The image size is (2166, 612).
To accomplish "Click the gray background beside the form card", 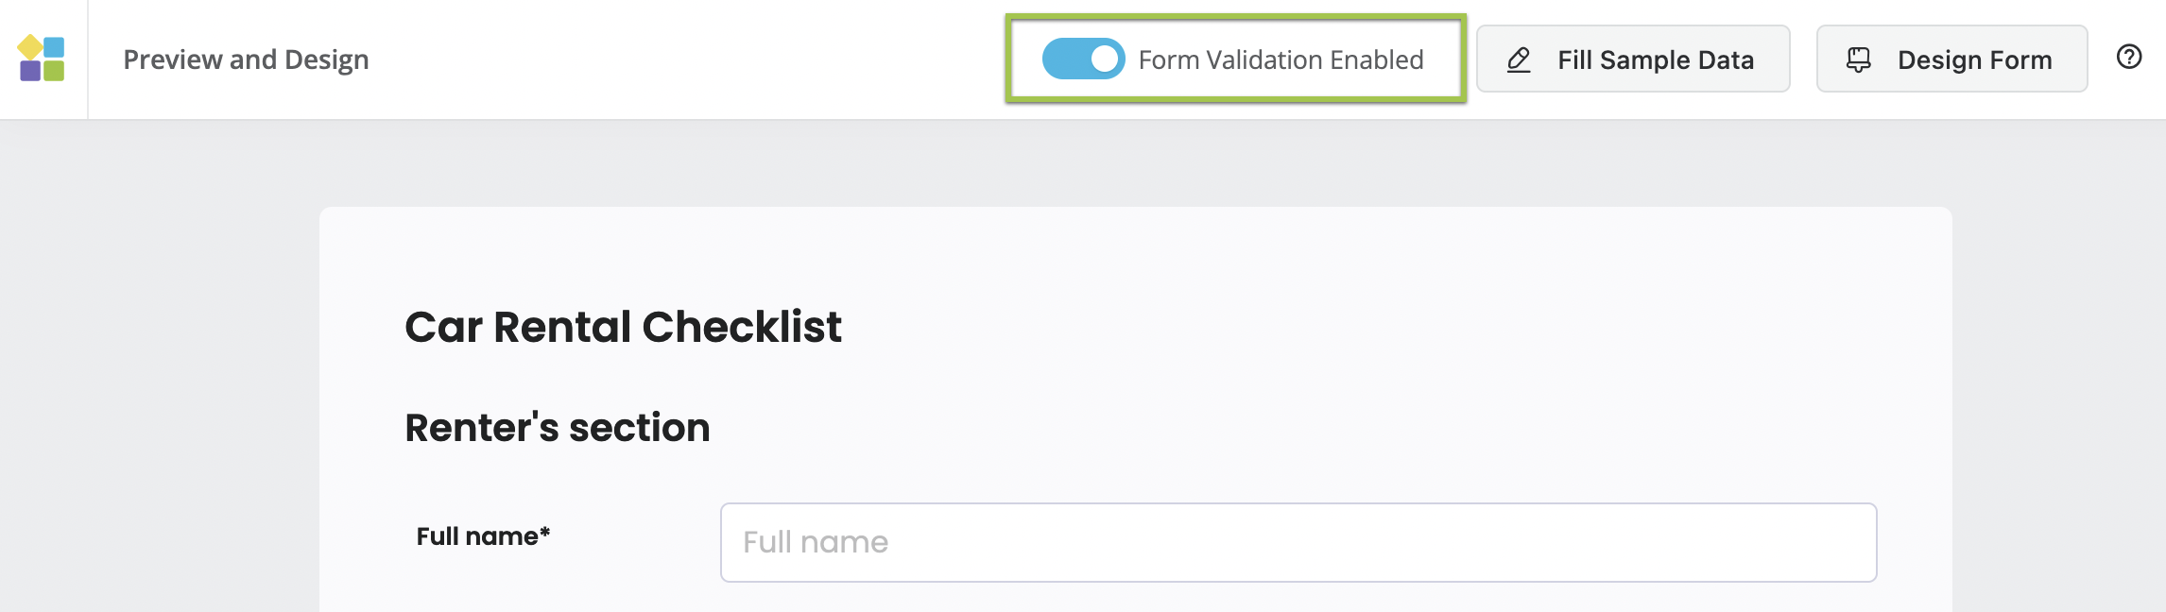I will 161,378.
